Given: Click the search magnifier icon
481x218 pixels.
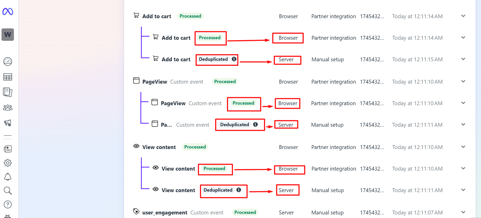Looking at the screenshot, I should point(8,190).
